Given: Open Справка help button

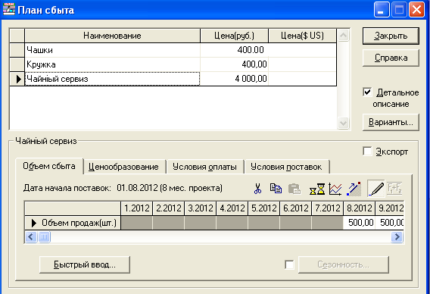Looking at the screenshot, I should point(391,58).
